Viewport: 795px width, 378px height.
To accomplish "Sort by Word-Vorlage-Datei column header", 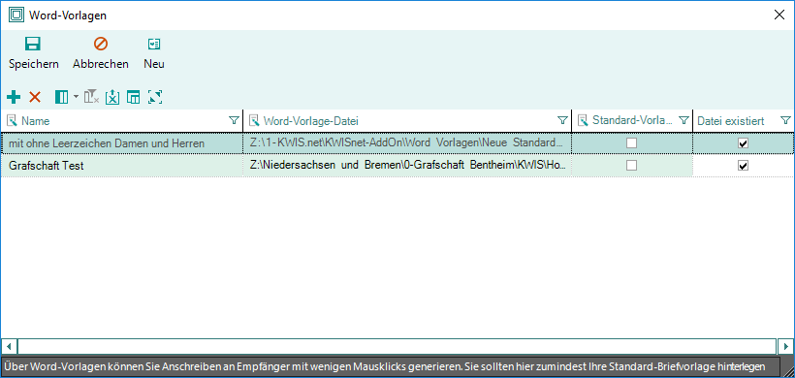I will pyautogui.click(x=311, y=121).
